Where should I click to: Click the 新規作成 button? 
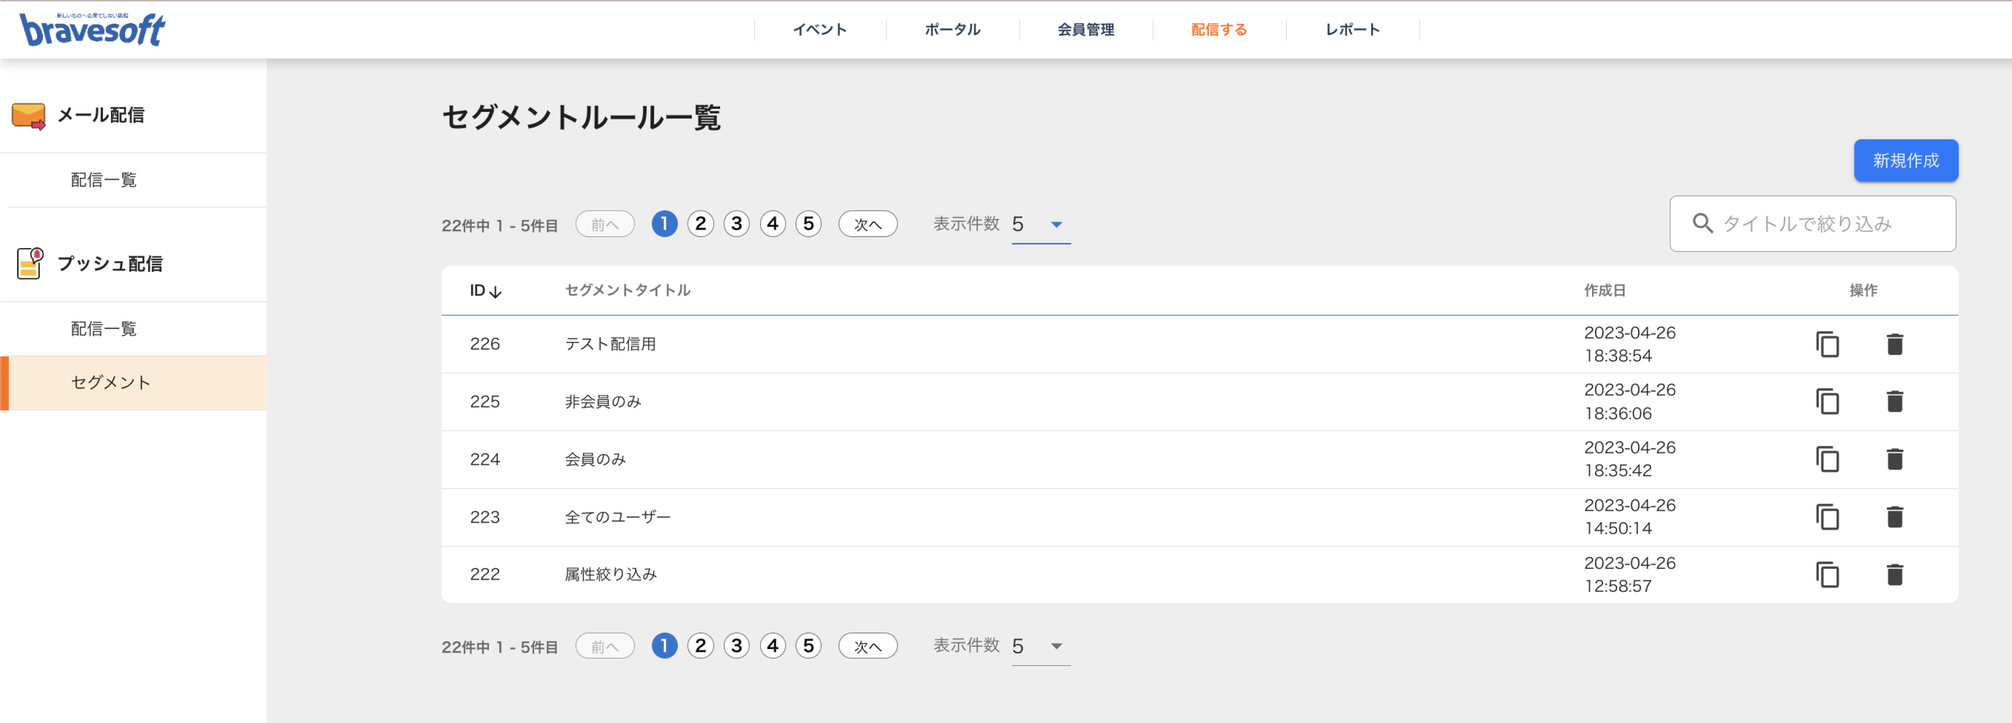1906,161
